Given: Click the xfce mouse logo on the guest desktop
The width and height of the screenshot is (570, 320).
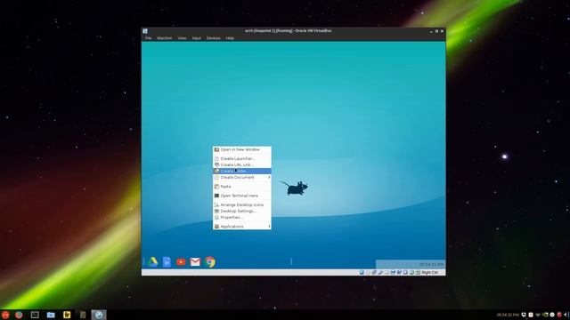Looking at the screenshot, I should 294,188.
